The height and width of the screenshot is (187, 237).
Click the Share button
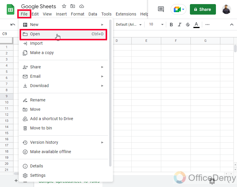[203, 9]
